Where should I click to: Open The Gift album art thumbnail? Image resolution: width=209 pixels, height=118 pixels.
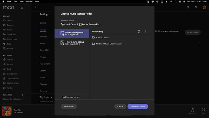click(7, 111)
